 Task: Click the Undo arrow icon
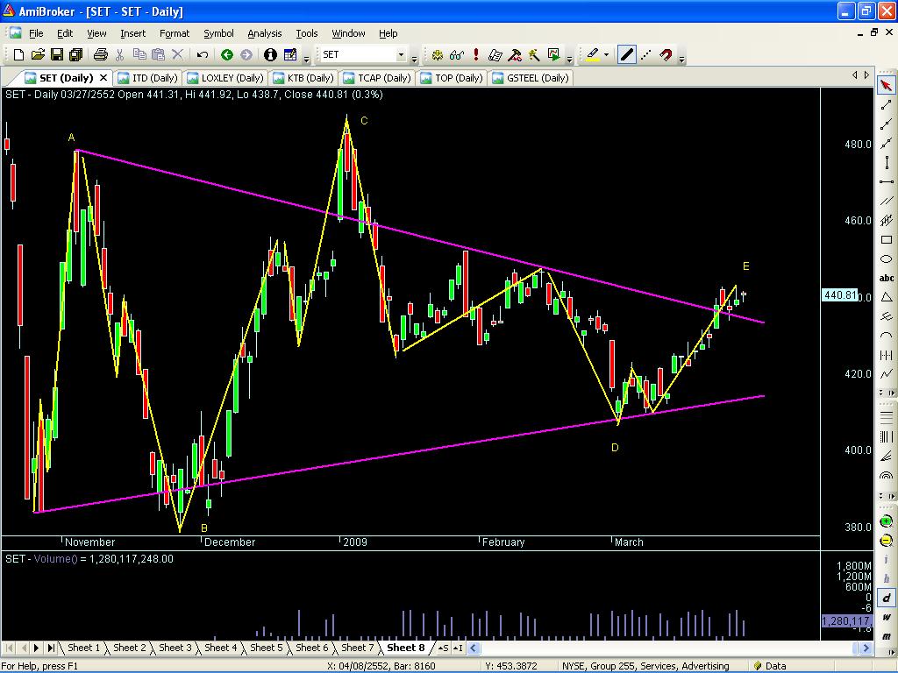pos(203,55)
